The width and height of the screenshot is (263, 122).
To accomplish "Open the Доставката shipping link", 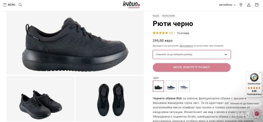I will click(186, 46).
